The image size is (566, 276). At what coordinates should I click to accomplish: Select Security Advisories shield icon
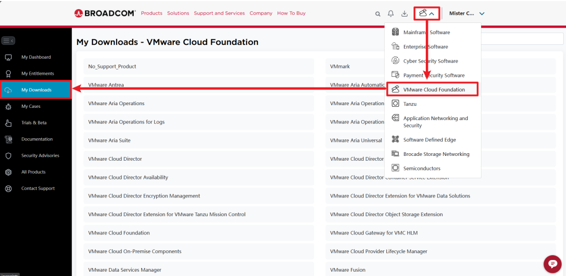point(9,156)
